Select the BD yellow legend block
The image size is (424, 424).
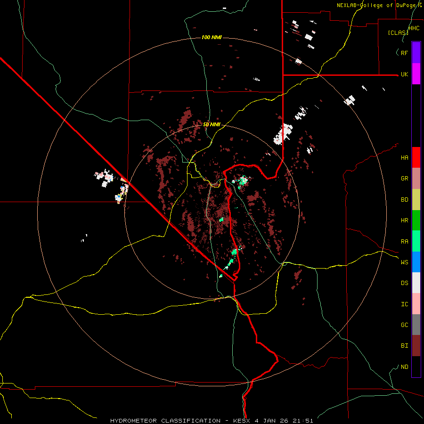coord(416,200)
